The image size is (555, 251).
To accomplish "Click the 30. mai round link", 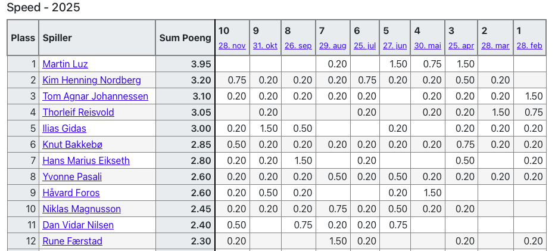I will (x=428, y=46).
